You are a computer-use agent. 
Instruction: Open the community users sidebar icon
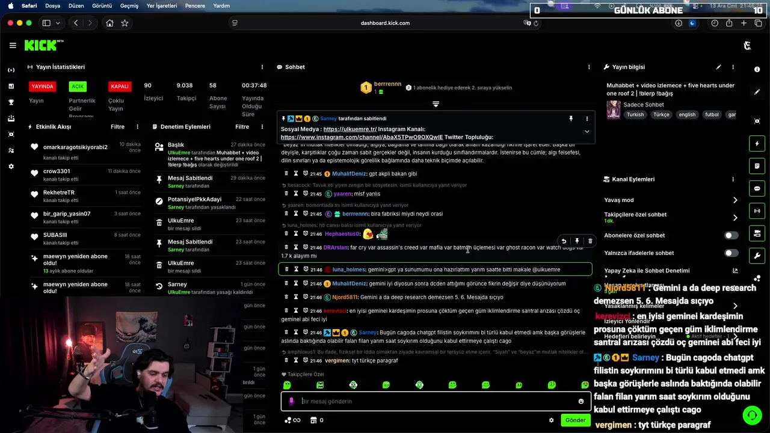11,150
